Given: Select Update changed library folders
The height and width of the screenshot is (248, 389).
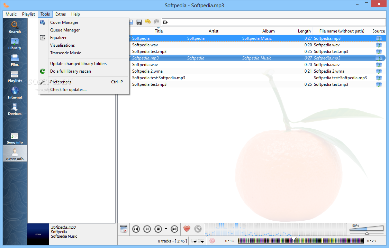Looking at the screenshot, I should tap(84, 64).
